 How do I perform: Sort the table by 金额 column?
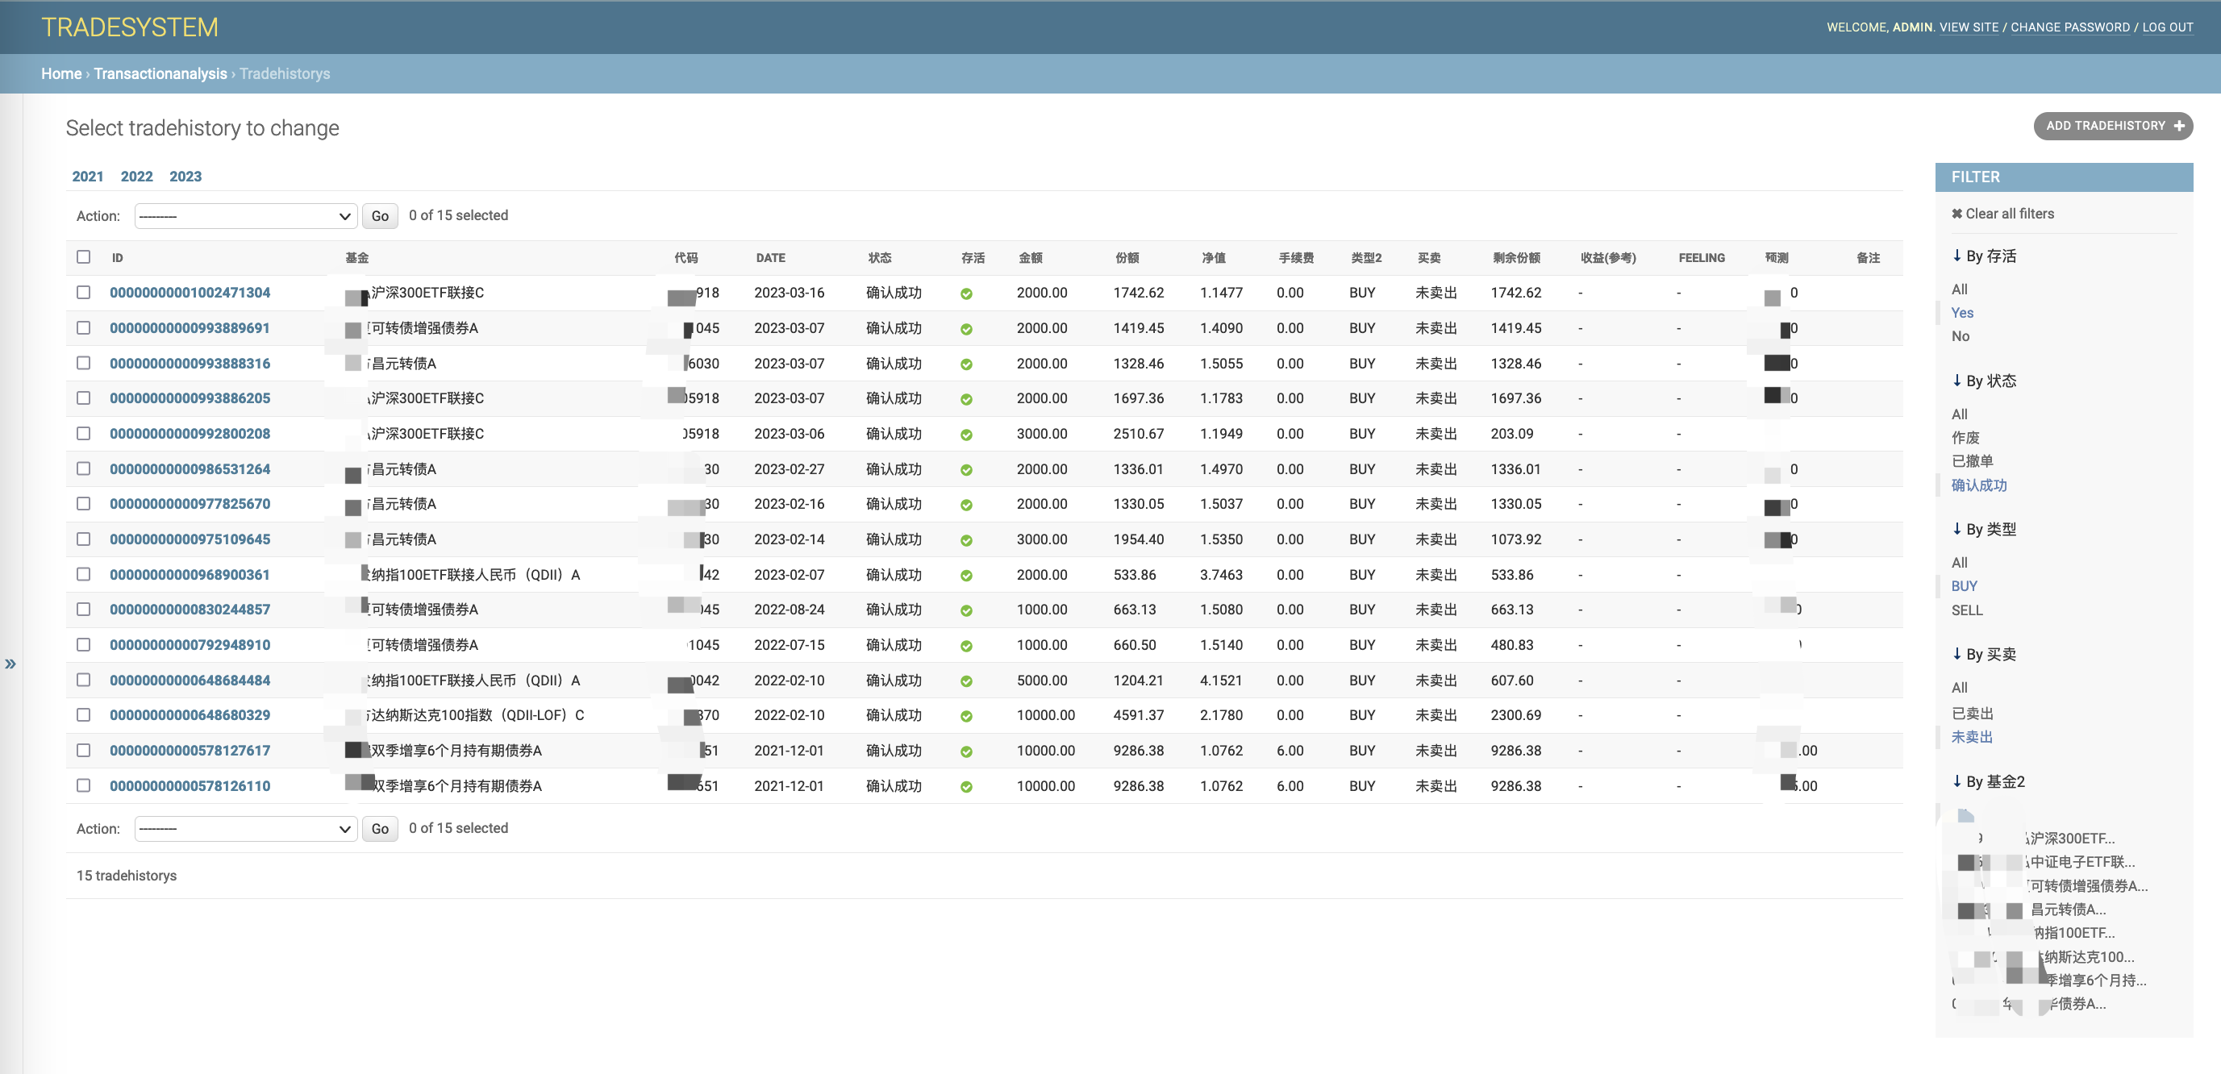[1031, 258]
